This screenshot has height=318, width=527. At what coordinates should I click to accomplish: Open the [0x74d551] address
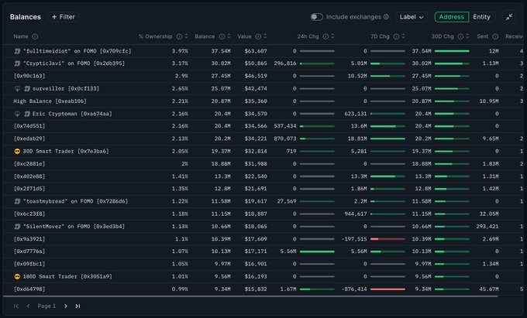[29, 126]
